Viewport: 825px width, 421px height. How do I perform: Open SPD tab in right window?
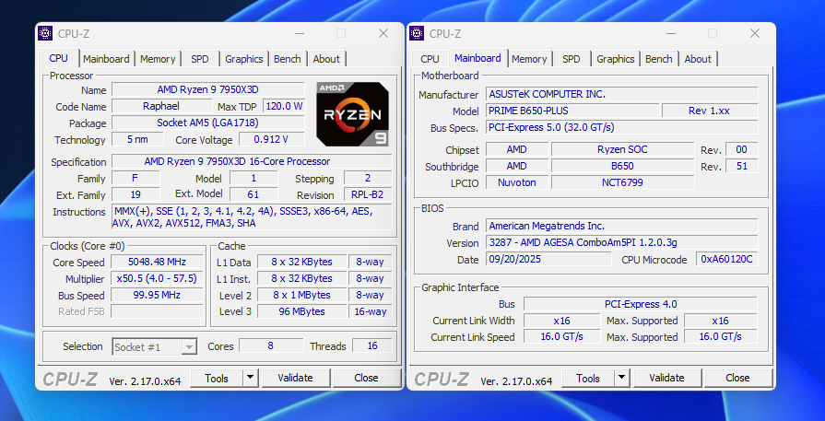click(572, 59)
